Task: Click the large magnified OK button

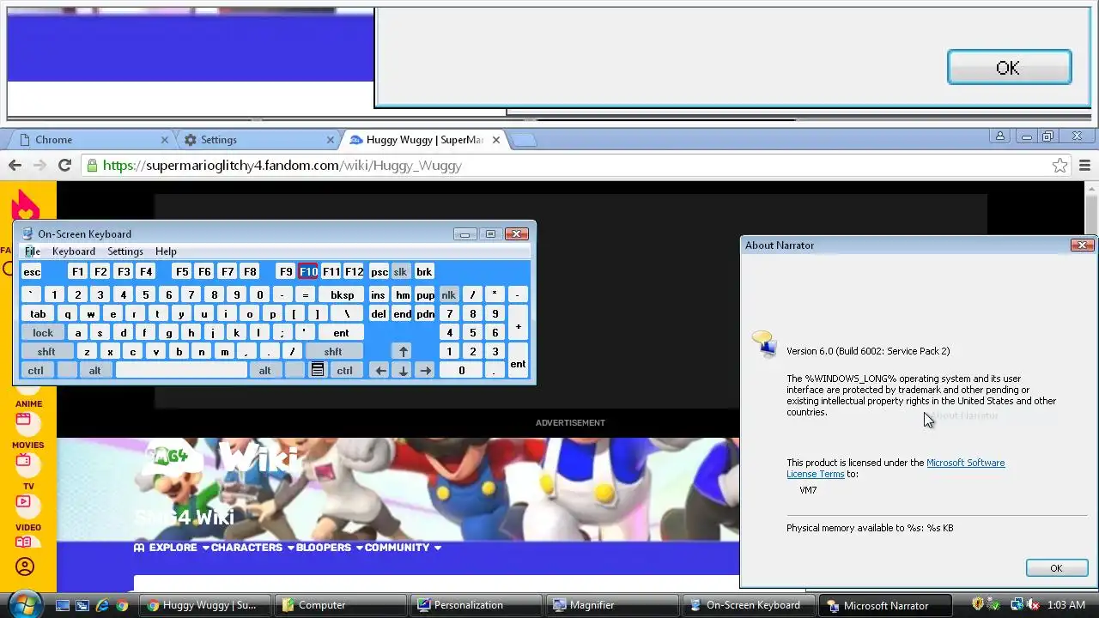Action: 1009,68
